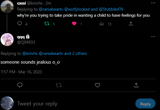This screenshot has width=160, height=110.
Task: Share qqq's tweet with share icon
Action: click(x=136, y=85)
